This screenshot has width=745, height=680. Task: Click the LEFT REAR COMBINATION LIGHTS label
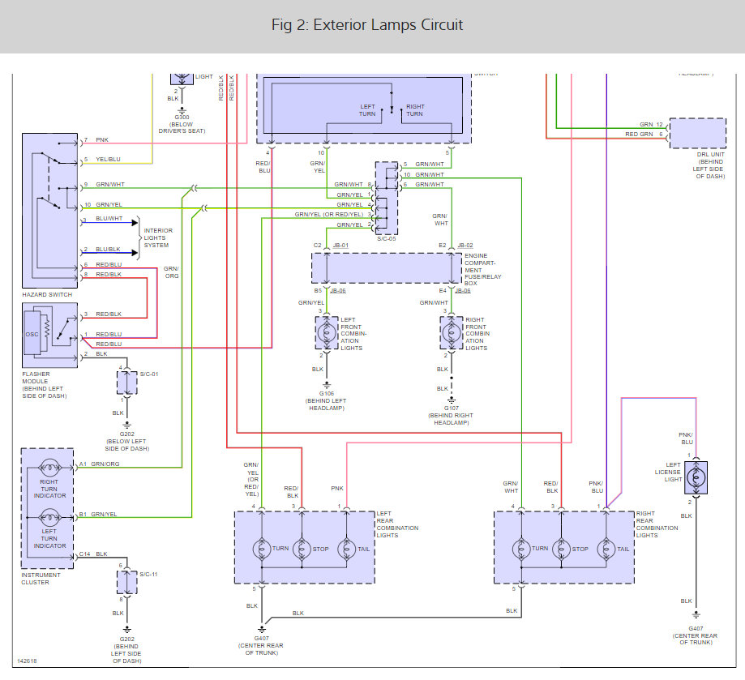click(x=397, y=524)
